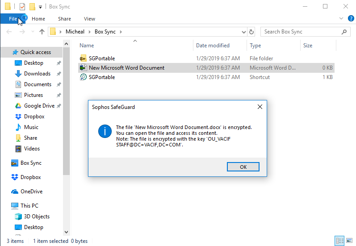Click the OneDrive cloud icon

pyautogui.click(x=15, y=192)
